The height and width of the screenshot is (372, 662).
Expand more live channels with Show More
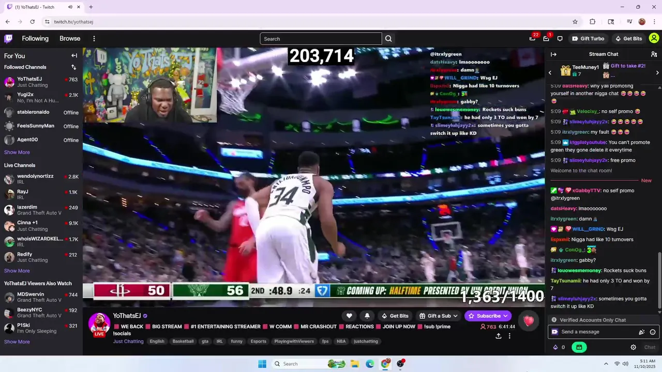pos(17,271)
